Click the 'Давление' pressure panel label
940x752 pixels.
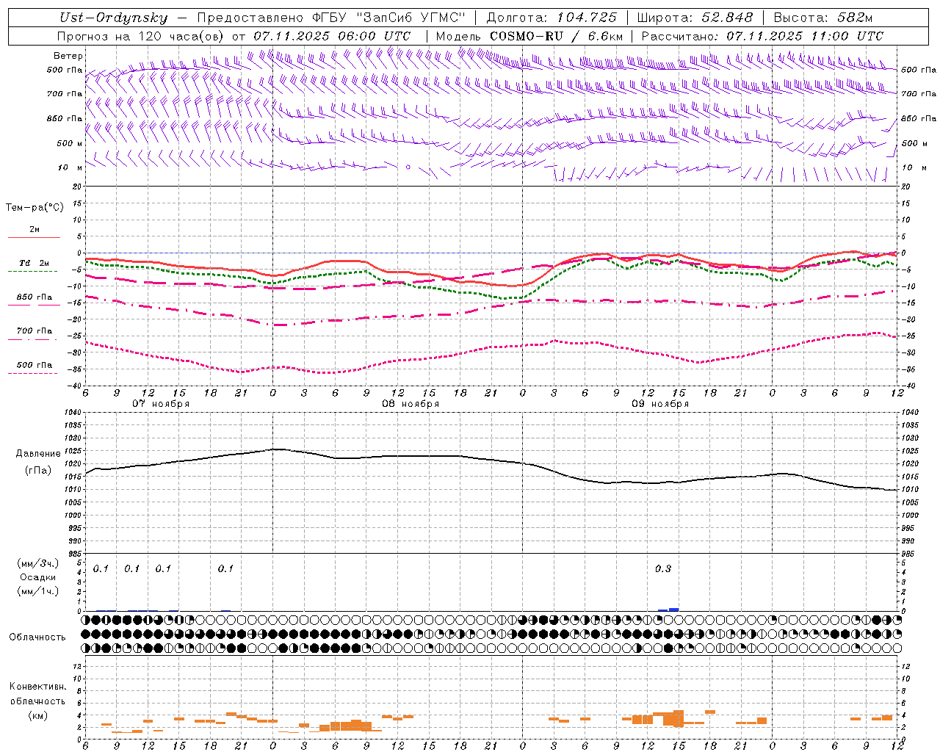38,454
